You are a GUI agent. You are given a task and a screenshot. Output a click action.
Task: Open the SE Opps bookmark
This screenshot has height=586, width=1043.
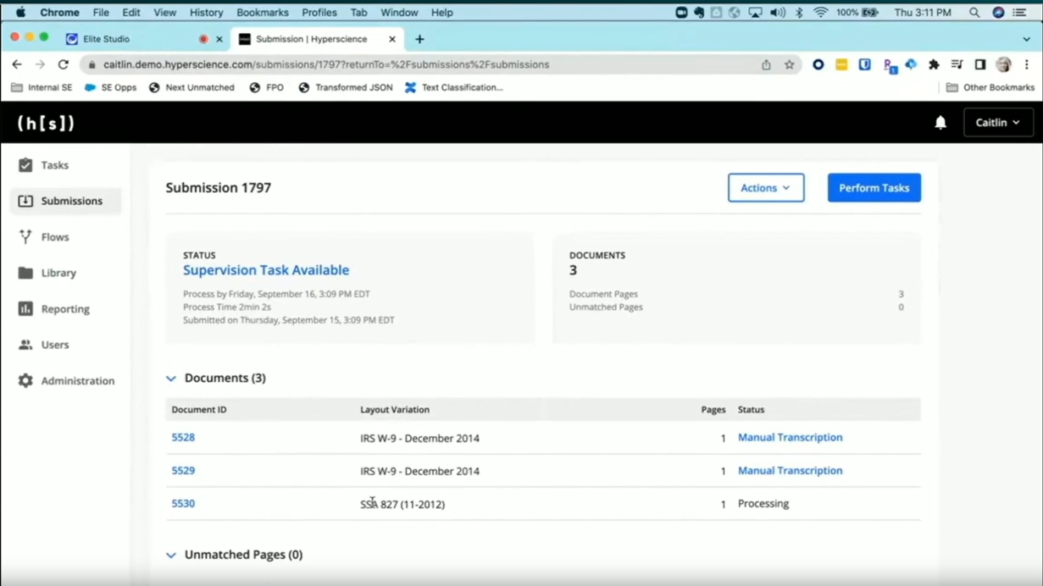click(x=110, y=87)
